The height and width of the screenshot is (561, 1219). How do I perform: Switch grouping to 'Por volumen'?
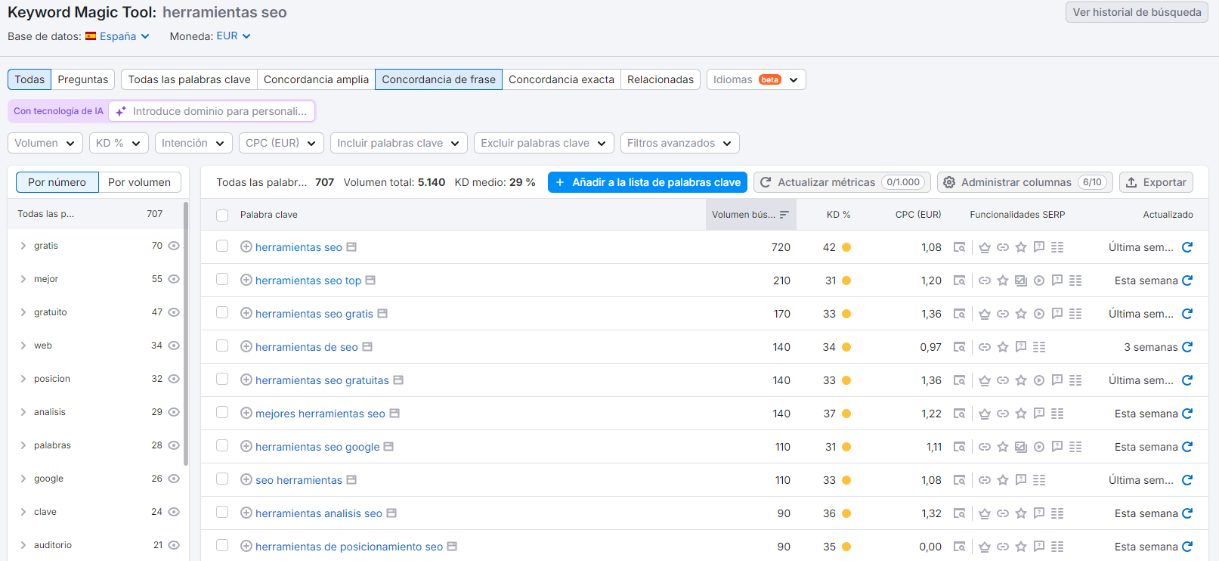tap(139, 182)
